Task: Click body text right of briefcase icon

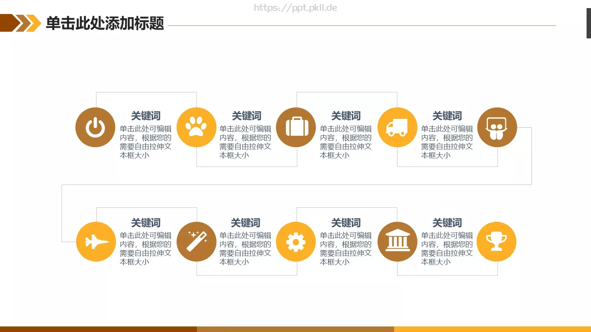Action: point(346,142)
